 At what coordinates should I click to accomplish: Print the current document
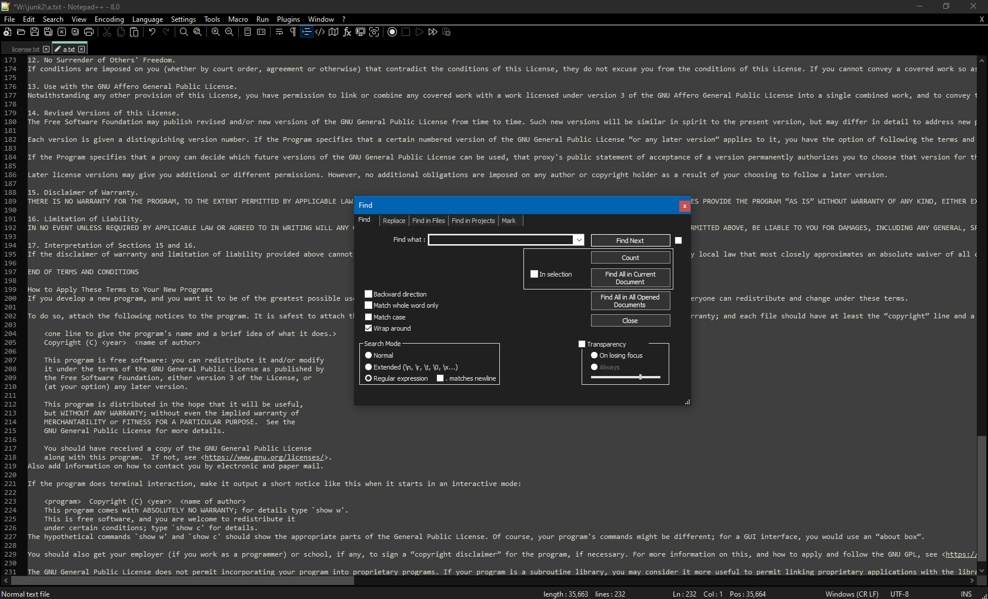[x=89, y=32]
